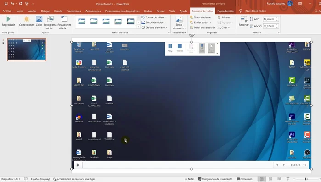
Task: Click the Save icon in quick access toolbar
Action: [6, 4]
